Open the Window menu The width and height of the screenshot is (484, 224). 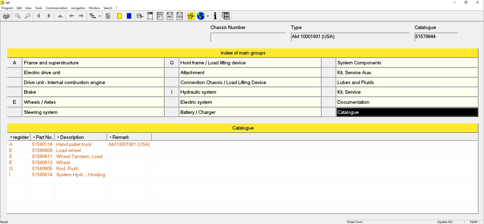pos(94,8)
